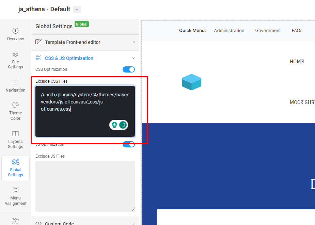Viewport: 315px width, 225px height.
Task: Click the green circular extension icon in textarea
Action: click(123, 125)
